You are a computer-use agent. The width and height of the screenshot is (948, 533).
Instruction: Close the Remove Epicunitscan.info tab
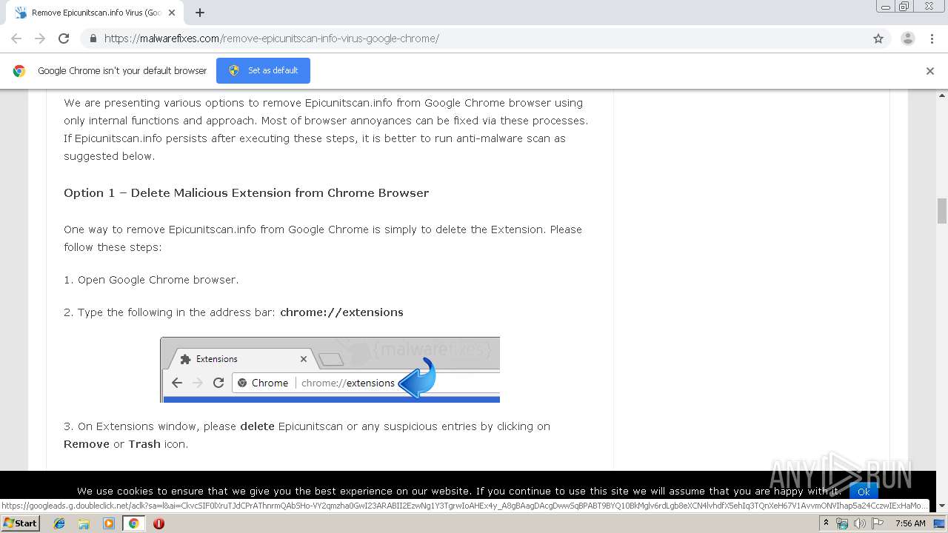point(172,13)
